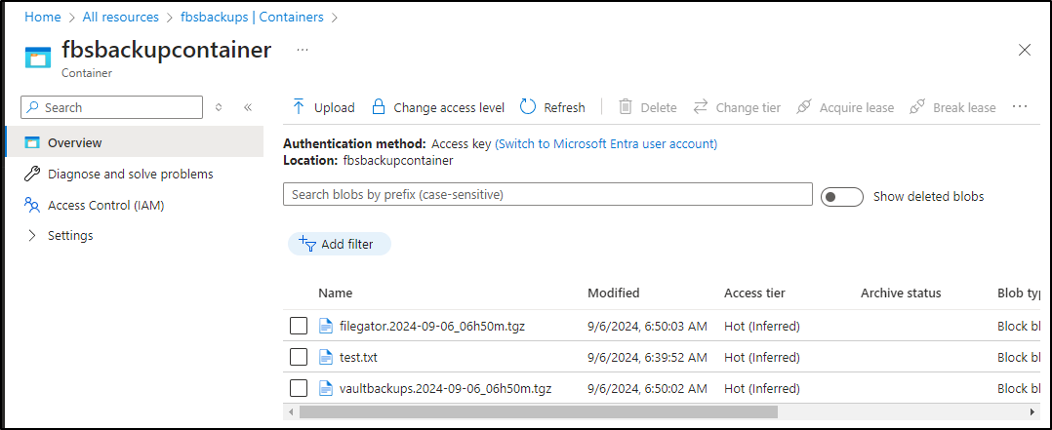Go to Home breadcrumb

43,17
